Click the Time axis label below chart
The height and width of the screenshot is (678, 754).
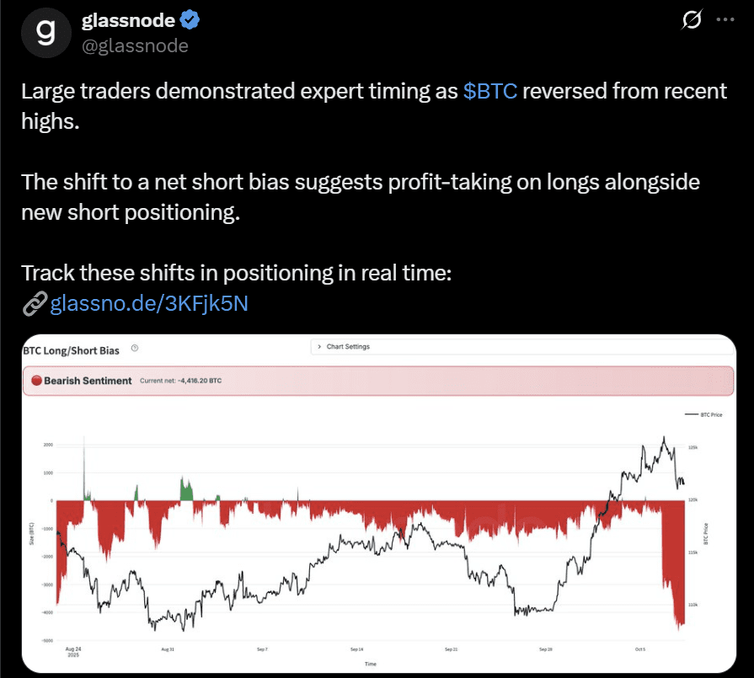pyautogui.click(x=371, y=665)
